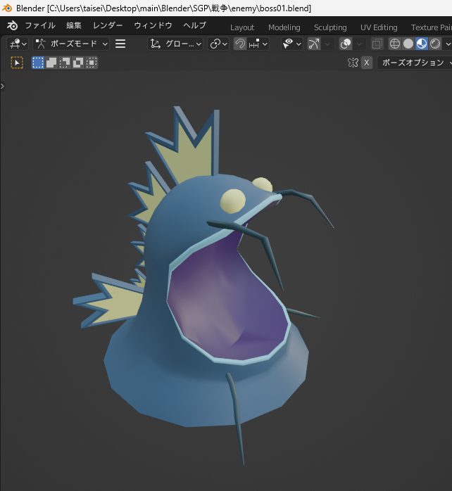This screenshot has width=452, height=491.
Task: Choose the set new selection mode
Action: pyautogui.click(x=38, y=63)
